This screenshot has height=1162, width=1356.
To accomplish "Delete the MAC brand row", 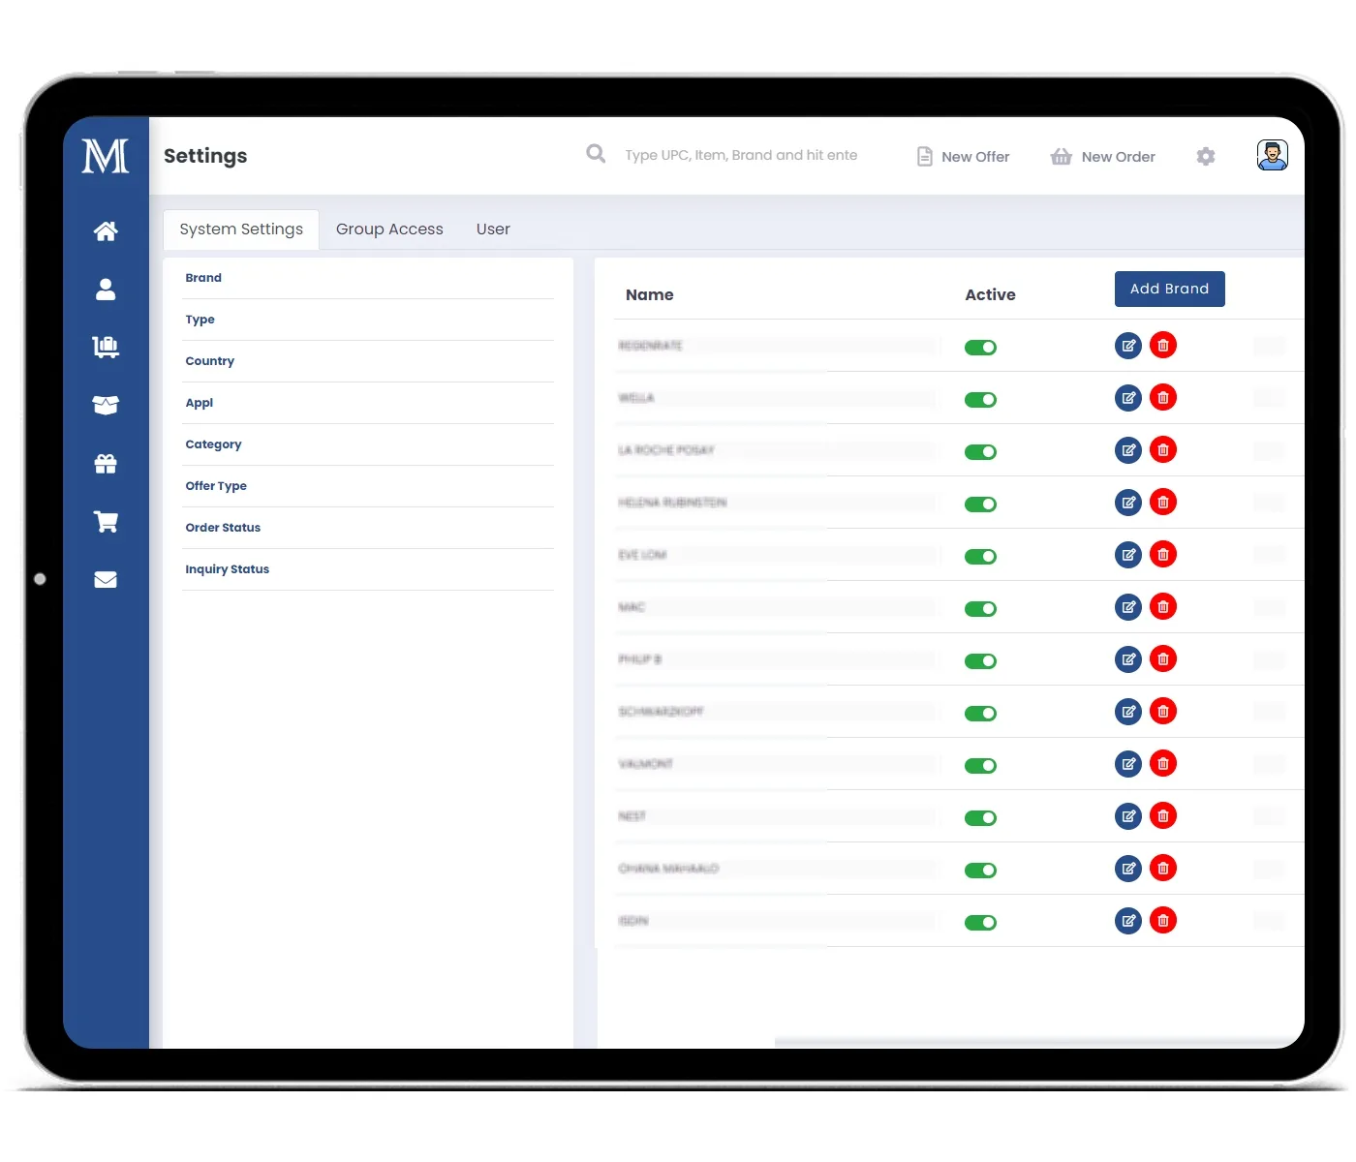I will (1163, 607).
